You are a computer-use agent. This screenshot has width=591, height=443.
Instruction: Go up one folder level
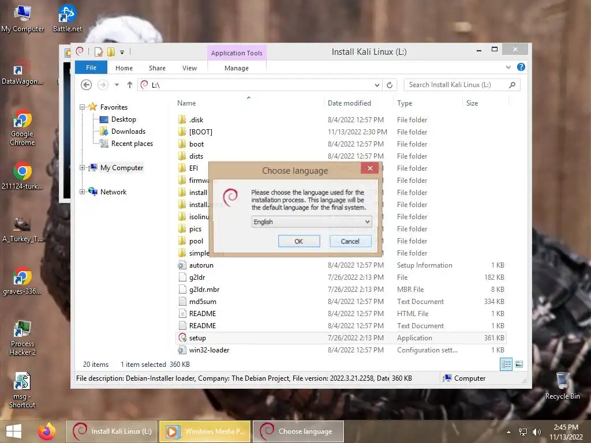coord(130,85)
